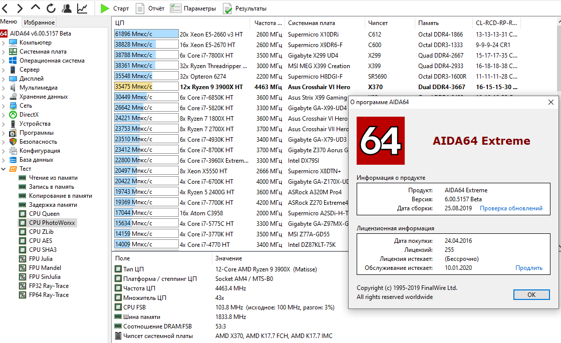Image resolution: width=561 pixels, height=343 pixels.
Task: Click OK in About AIDA64 dialog
Action: click(x=531, y=294)
